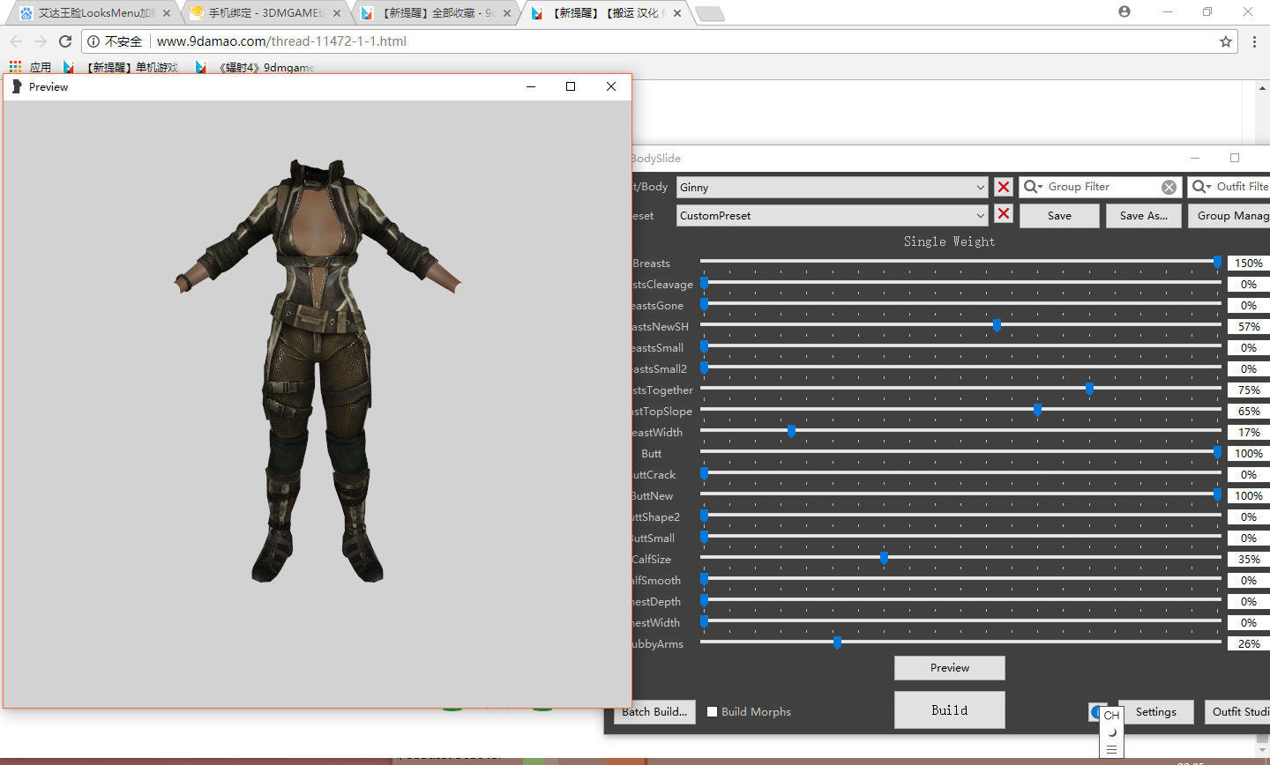Select the 搬运 汉化 active tab
The width and height of the screenshot is (1270, 765).
(x=604, y=13)
